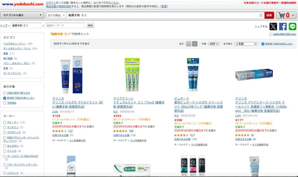
Task: Open the 人気順 sort order dropdown
Action: pyautogui.click(x=246, y=44)
